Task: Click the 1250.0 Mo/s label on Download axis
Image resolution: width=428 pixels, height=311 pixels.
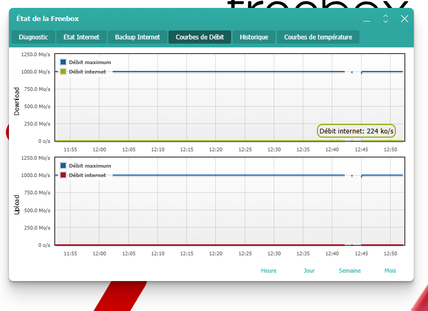Action: [36, 55]
